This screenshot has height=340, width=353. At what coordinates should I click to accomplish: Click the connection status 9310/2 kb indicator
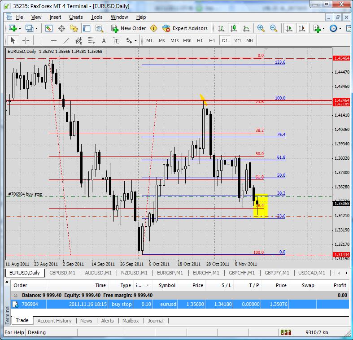point(317,332)
